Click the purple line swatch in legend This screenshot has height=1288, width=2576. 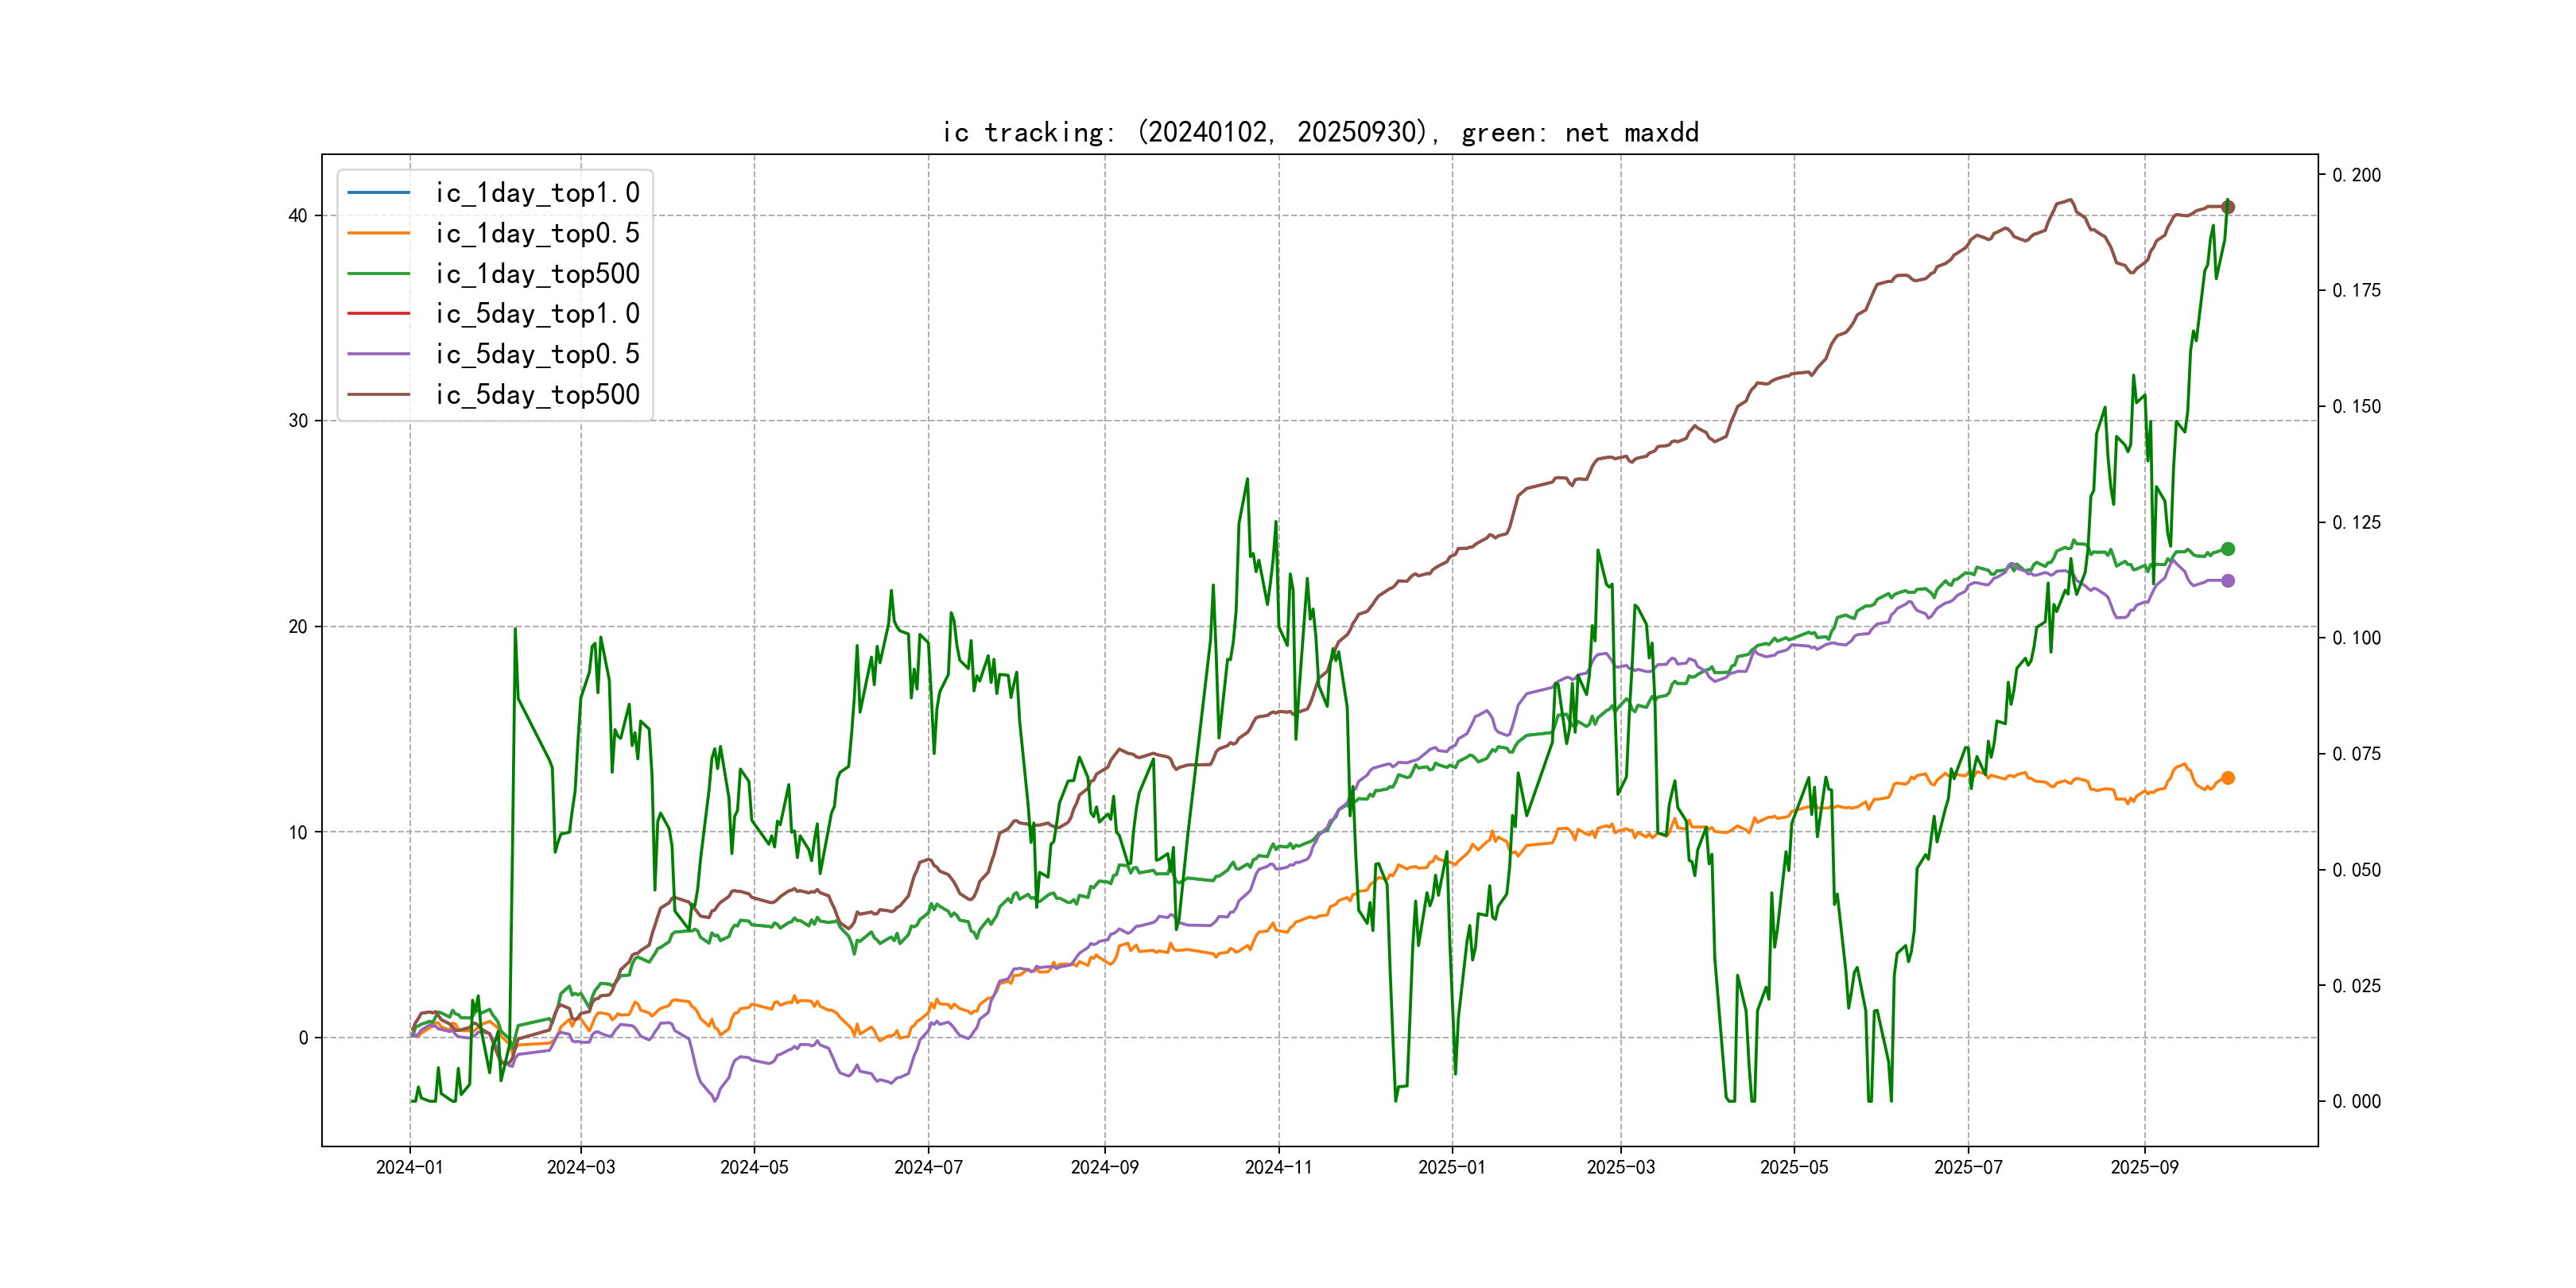point(379,354)
